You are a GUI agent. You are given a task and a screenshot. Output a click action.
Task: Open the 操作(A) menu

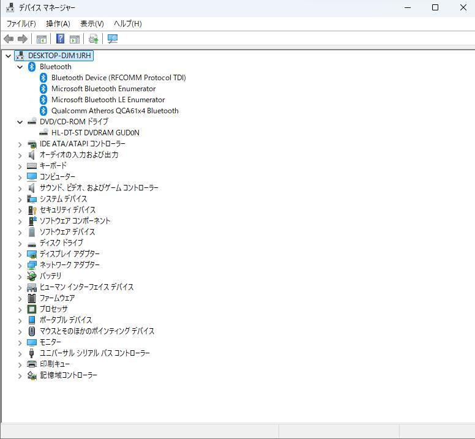[58, 24]
